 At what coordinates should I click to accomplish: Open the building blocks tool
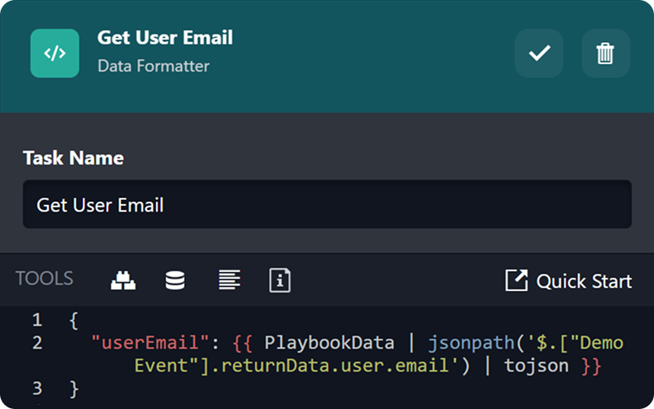[x=123, y=280]
